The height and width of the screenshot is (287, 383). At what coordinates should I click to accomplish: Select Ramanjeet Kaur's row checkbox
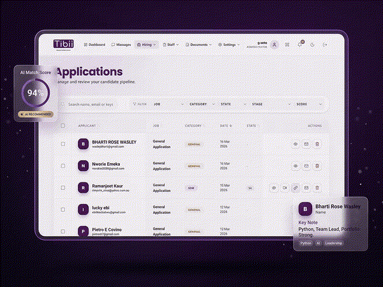pyautogui.click(x=63, y=188)
